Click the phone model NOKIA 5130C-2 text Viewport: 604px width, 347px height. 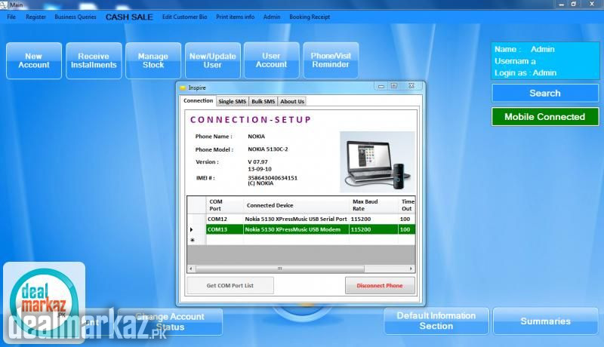[268, 149]
